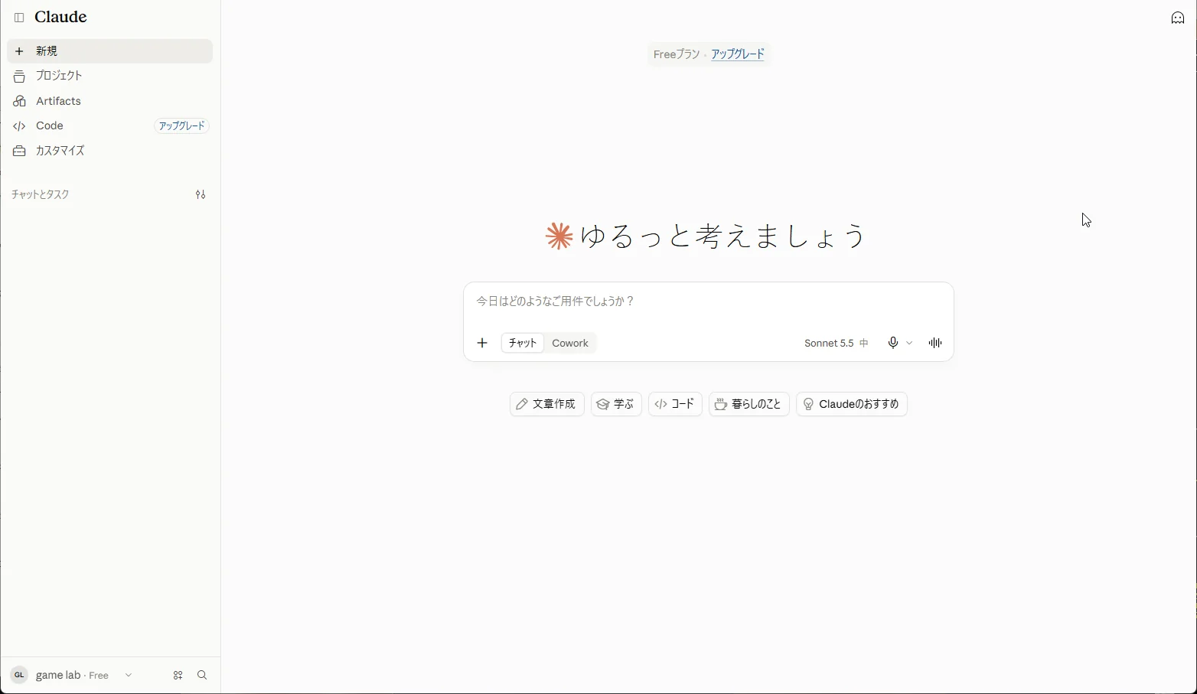Start voice mode with the waveform icon
Viewport: 1197px width, 694px height.
point(935,343)
